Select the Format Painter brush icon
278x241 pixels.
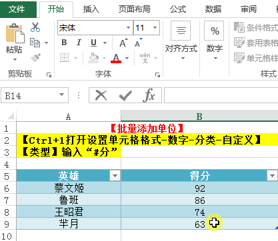35,58
